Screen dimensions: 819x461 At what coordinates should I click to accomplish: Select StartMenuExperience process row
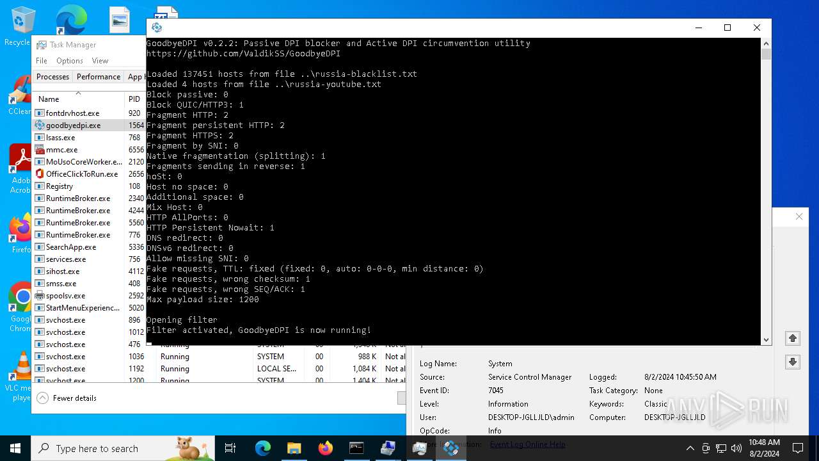tap(89, 308)
